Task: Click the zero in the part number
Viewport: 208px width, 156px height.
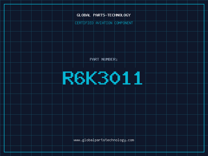Action: [114, 78]
